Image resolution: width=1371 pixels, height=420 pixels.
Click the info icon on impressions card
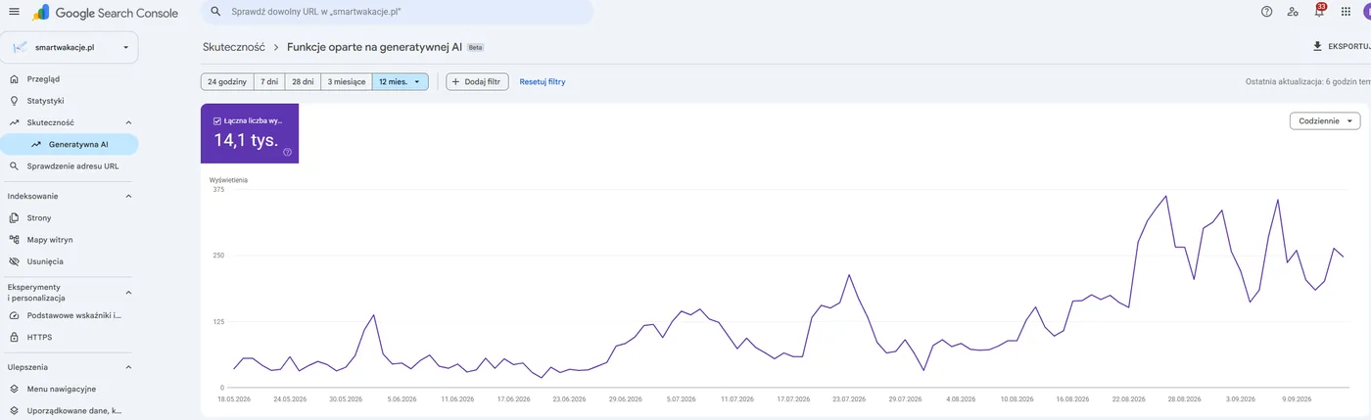(x=287, y=152)
